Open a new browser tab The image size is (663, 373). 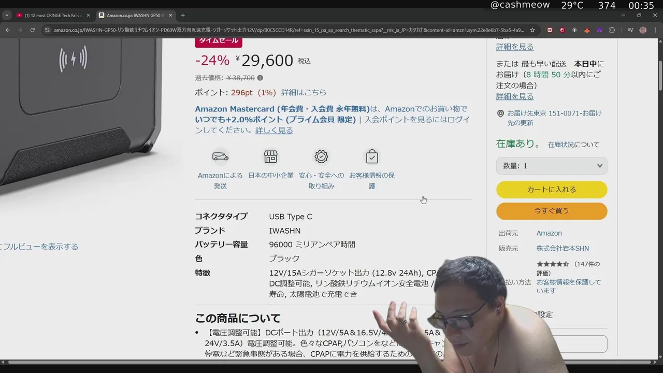[183, 15]
